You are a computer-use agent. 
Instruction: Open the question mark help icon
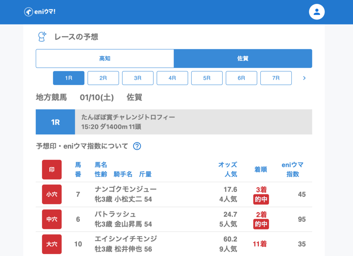tap(137, 146)
